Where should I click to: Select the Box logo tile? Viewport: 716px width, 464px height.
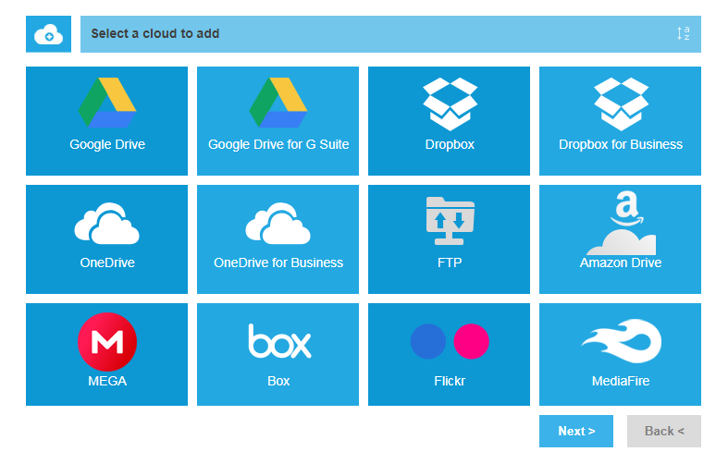pyautogui.click(x=278, y=341)
